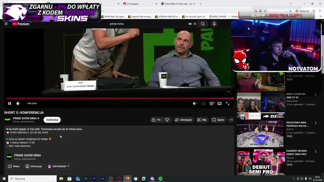The image size is (324, 182).
Task: Dislike the video
Action: coord(167,120)
